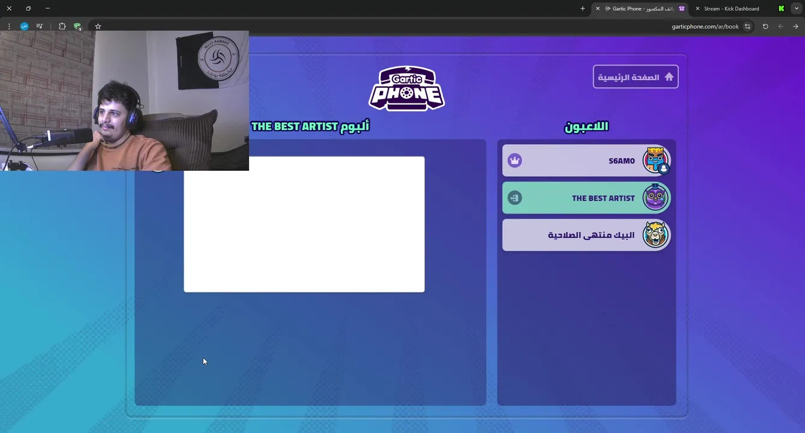
Task: Click the الصفحة الرئيسية home button
Action: point(635,77)
